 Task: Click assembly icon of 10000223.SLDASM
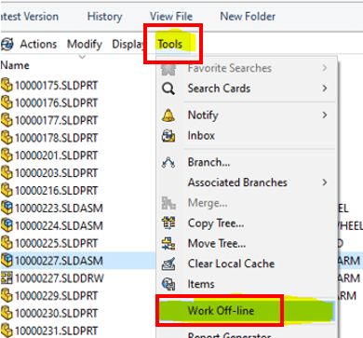pos(7,208)
